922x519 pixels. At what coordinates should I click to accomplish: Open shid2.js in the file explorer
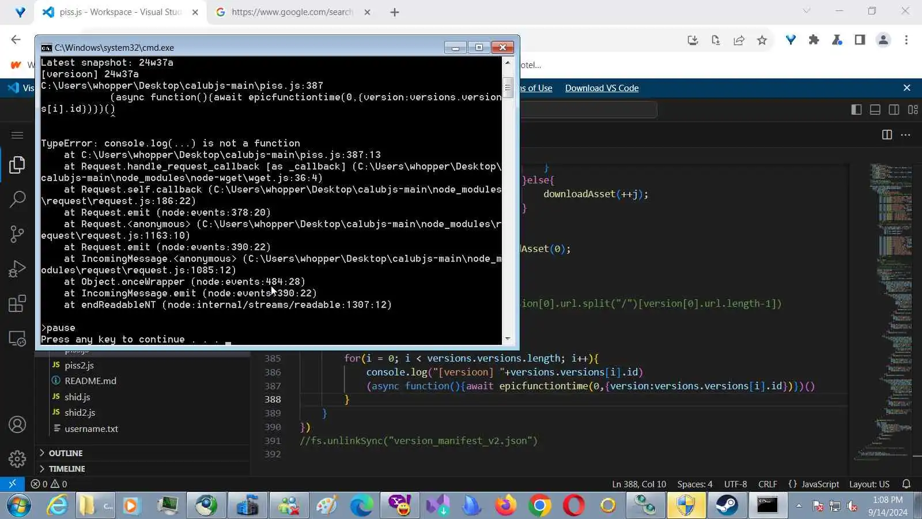point(80,412)
